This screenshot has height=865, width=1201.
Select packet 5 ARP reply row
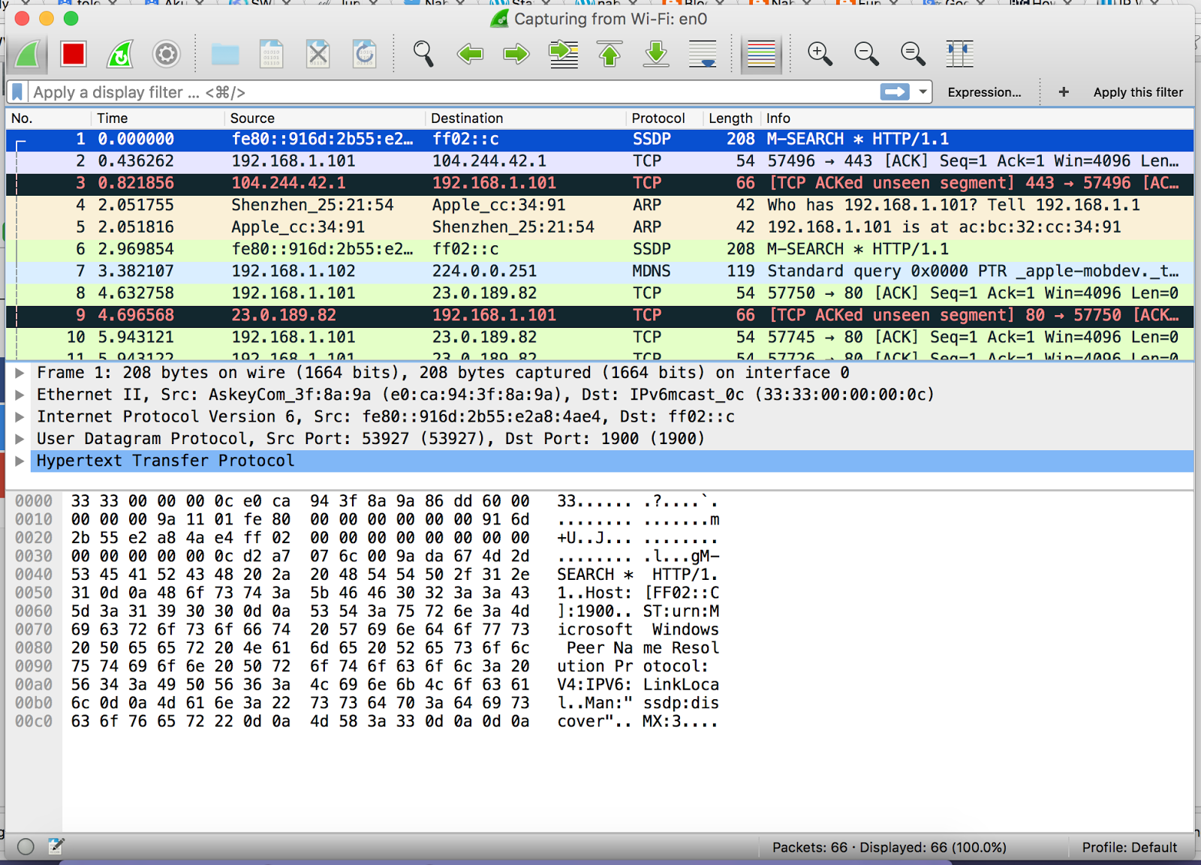coord(600,227)
